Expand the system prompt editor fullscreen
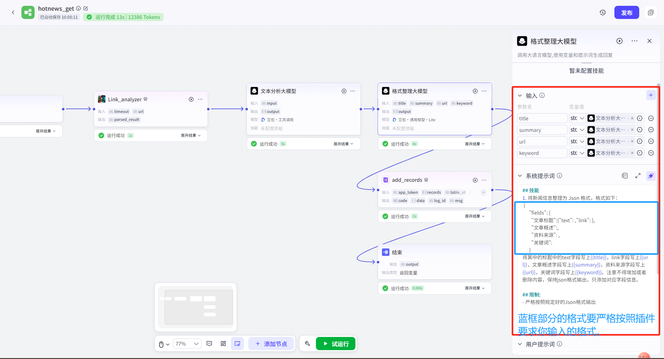The image size is (664, 359). (638, 176)
